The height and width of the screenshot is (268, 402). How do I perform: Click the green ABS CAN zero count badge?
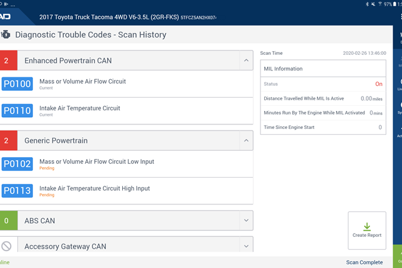click(7, 221)
